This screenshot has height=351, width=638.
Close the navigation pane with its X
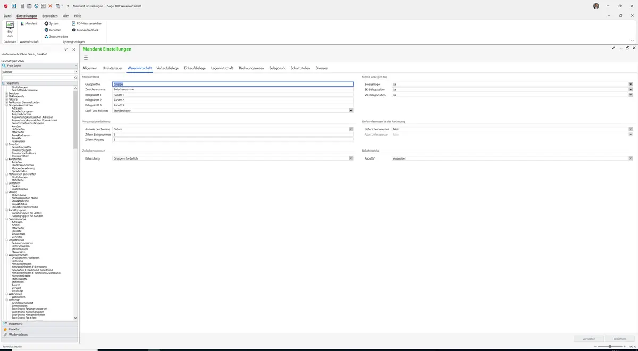[x=74, y=49]
